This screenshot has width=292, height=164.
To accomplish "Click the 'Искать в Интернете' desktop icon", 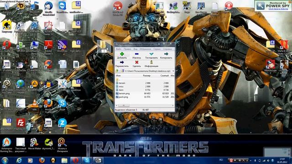I will (x=62, y=145).
